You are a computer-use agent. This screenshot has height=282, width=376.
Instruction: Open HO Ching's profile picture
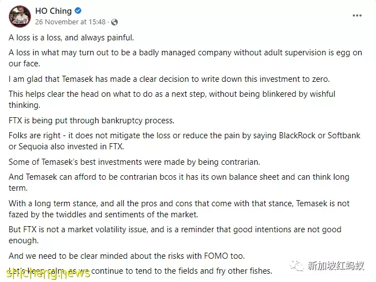click(x=20, y=16)
